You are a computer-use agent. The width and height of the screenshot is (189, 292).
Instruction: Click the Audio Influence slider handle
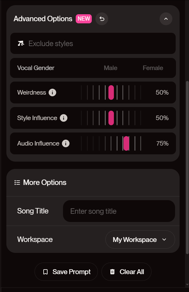pos(126,143)
